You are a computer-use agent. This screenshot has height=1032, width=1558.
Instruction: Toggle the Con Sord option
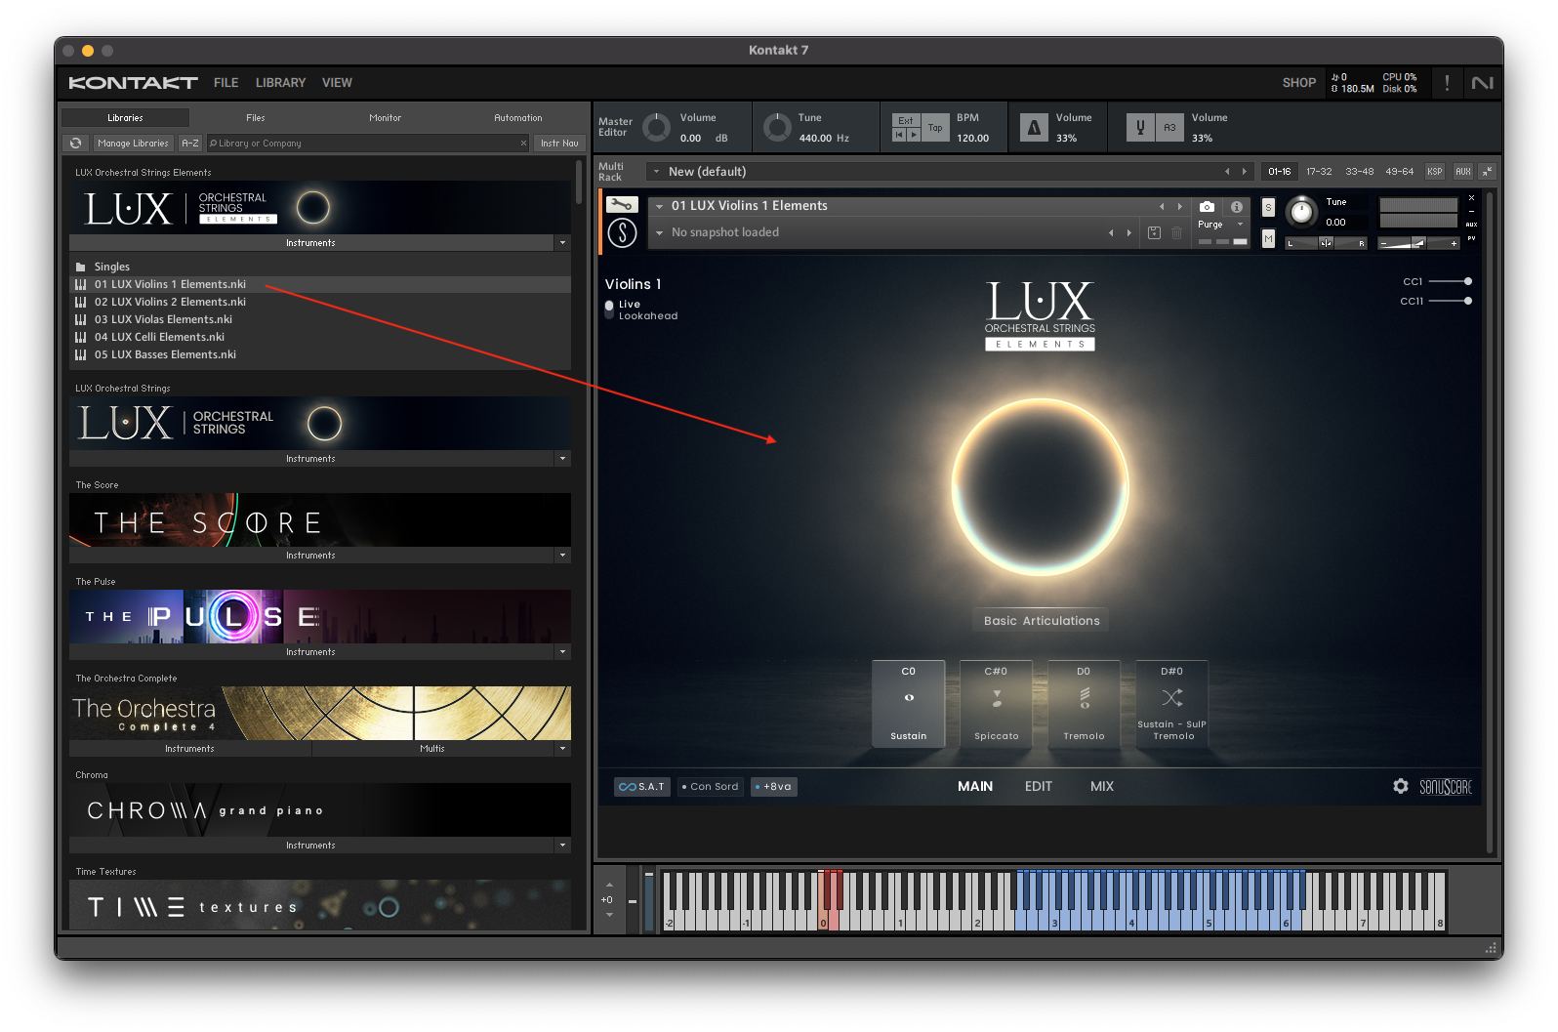(x=710, y=787)
